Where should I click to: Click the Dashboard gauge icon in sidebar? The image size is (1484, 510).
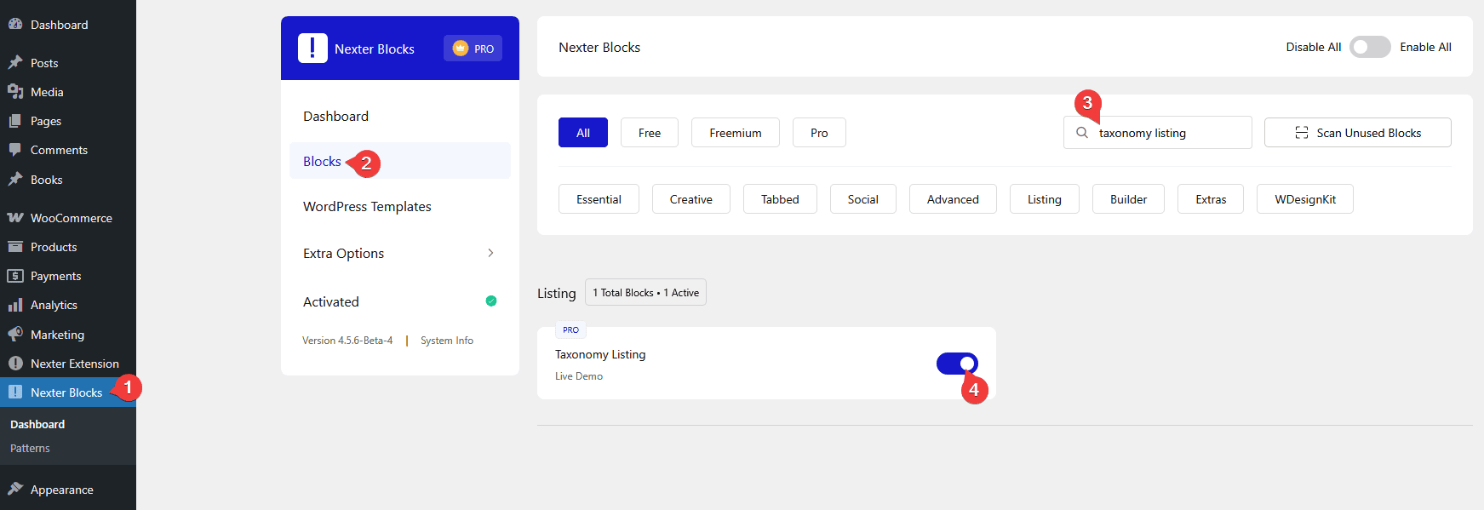[x=15, y=25]
